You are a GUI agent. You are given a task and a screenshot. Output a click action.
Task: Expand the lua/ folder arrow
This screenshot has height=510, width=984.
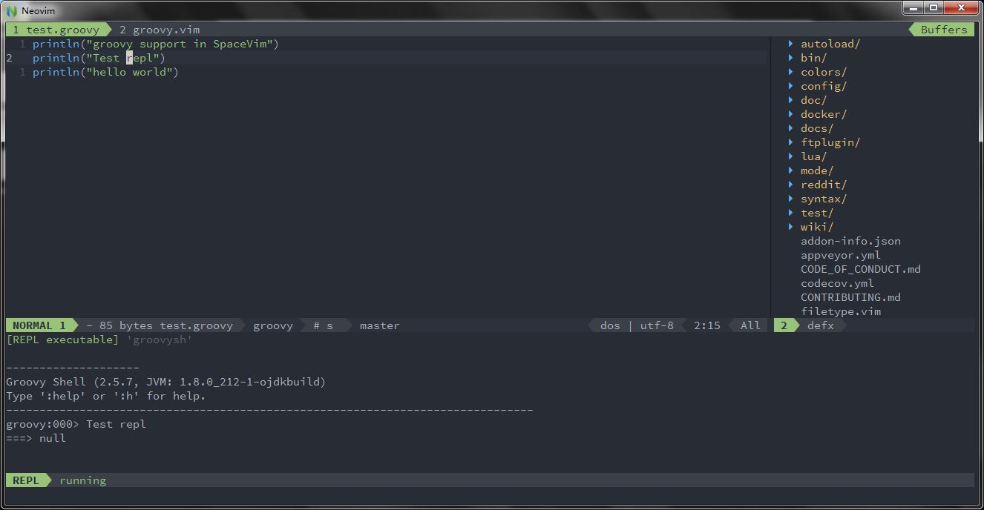[791, 156]
